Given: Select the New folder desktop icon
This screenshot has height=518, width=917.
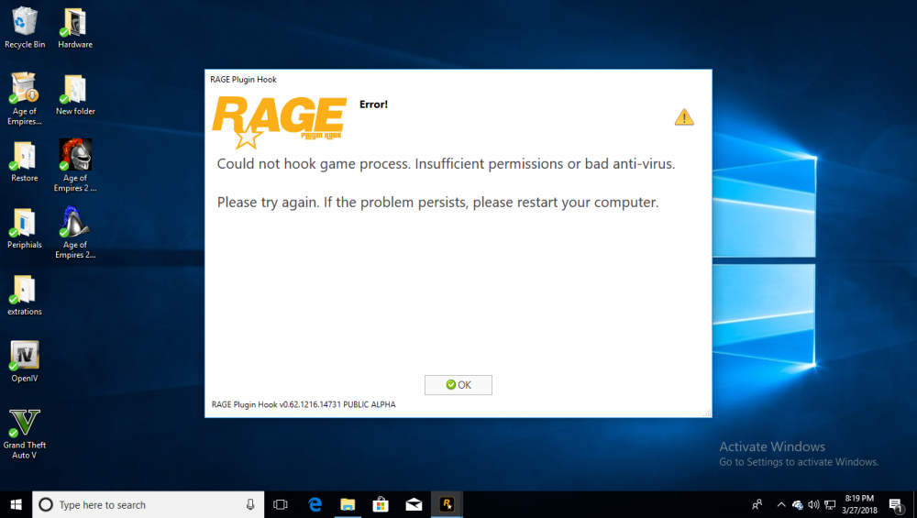Looking at the screenshot, I should click(75, 94).
